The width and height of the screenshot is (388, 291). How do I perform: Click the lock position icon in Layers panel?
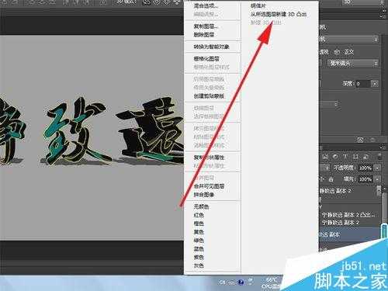pos(322,179)
